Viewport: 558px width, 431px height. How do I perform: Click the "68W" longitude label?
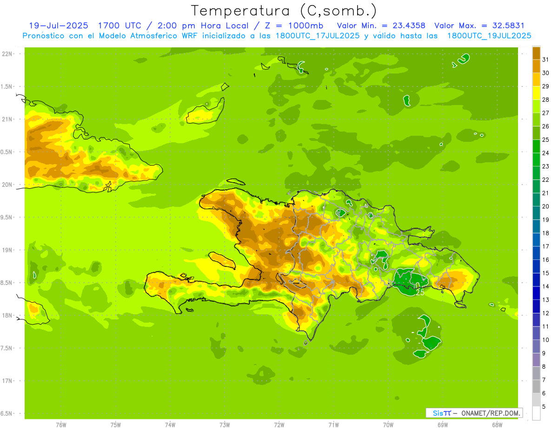coord(497,424)
